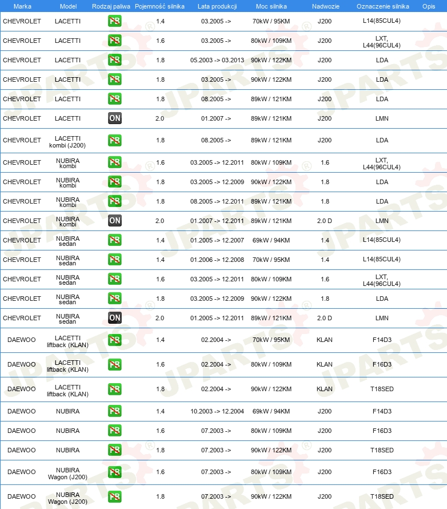Screen dimensions: 447x509
Task: Click LMN engine code in Chevrolet Lacetti row
Action: click(382, 118)
